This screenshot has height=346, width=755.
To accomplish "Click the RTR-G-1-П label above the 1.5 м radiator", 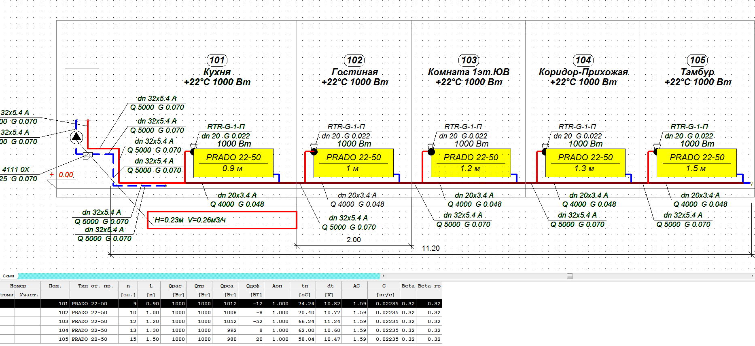I will click(x=689, y=127).
